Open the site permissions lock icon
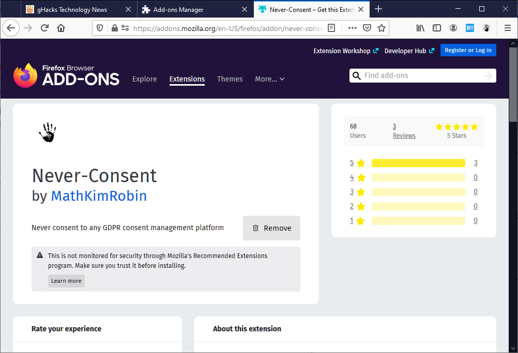 (x=114, y=28)
